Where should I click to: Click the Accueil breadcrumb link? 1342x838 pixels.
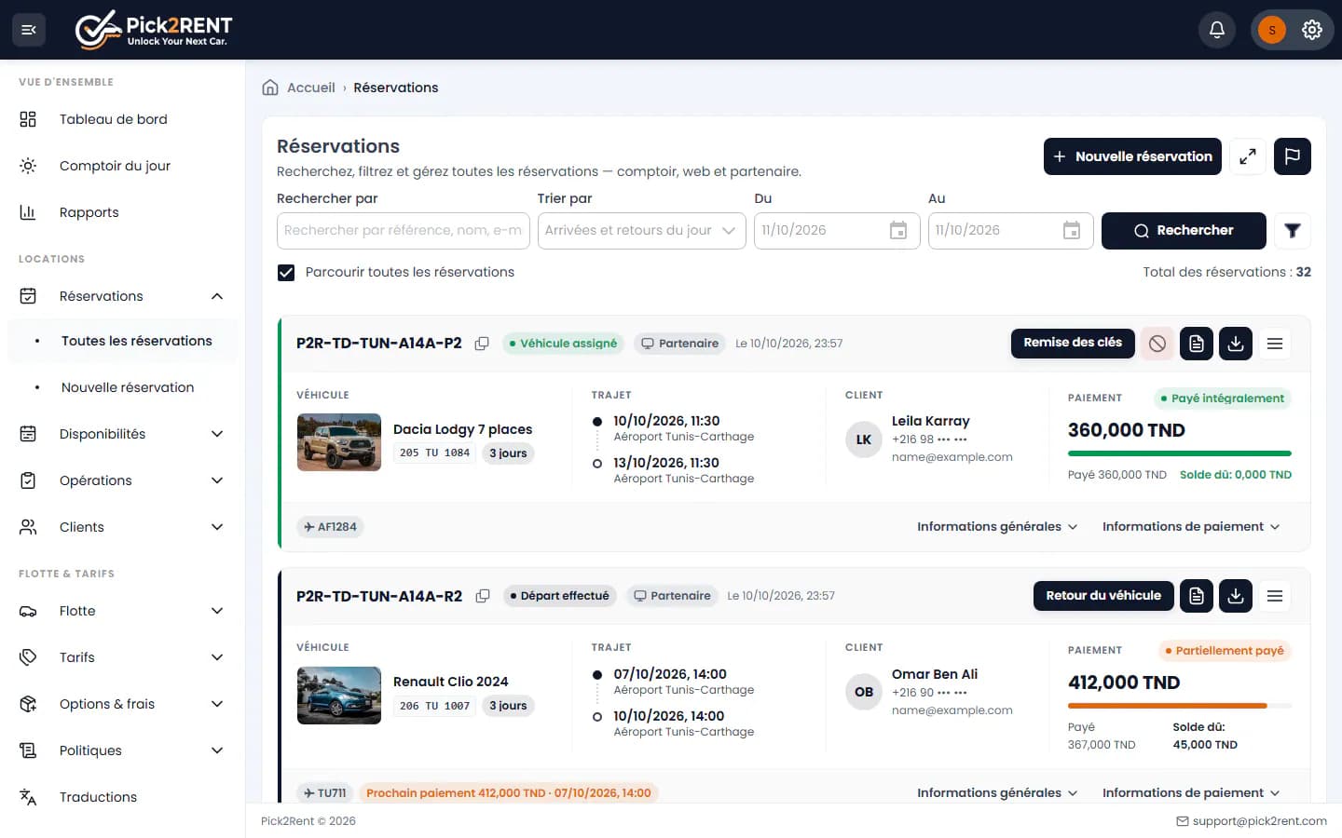310,88
